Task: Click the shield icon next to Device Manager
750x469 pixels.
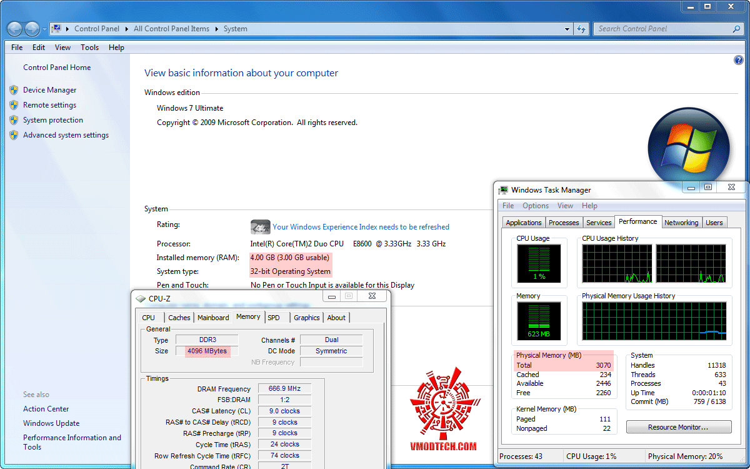Action: (x=14, y=90)
